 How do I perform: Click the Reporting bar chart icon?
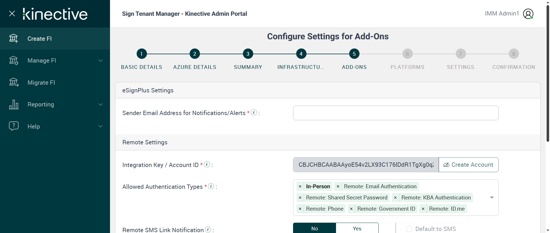click(x=13, y=104)
